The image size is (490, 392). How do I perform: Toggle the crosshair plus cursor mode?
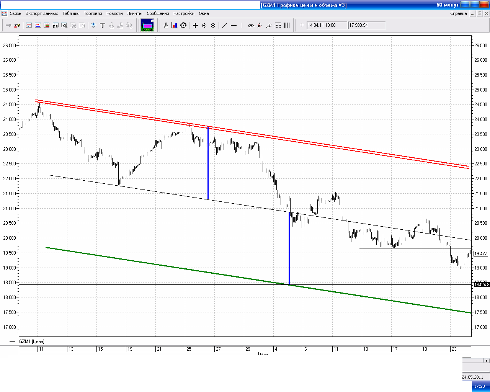302,26
